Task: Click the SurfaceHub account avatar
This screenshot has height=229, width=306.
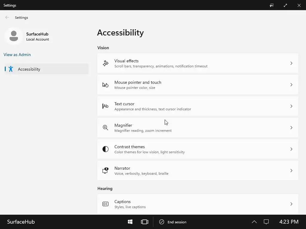Action: click(x=13, y=36)
